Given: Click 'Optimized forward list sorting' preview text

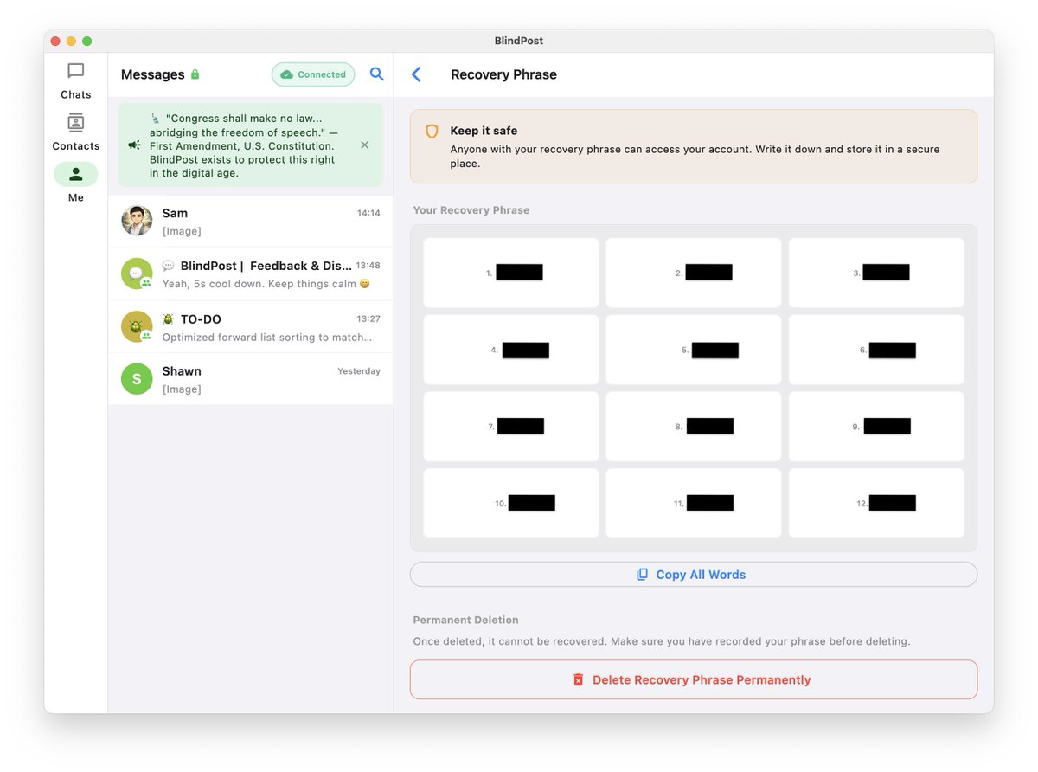Looking at the screenshot, I should point(267,338).
